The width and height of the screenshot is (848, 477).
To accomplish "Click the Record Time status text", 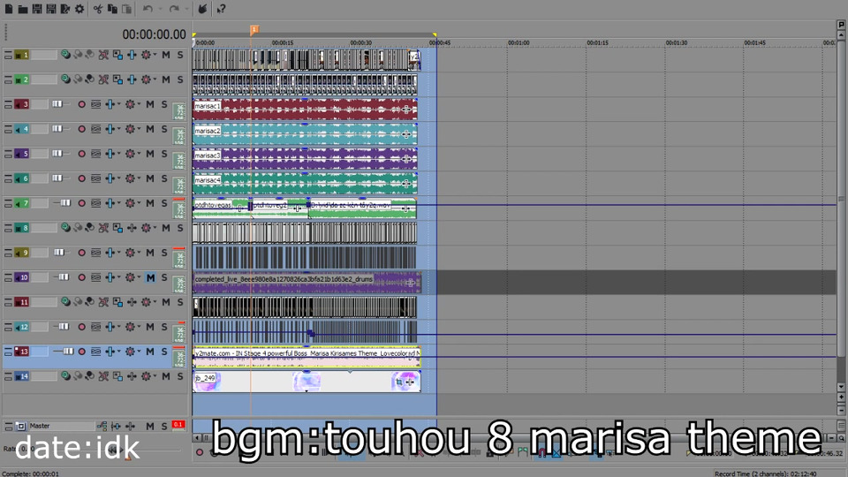I will [765, 473].
